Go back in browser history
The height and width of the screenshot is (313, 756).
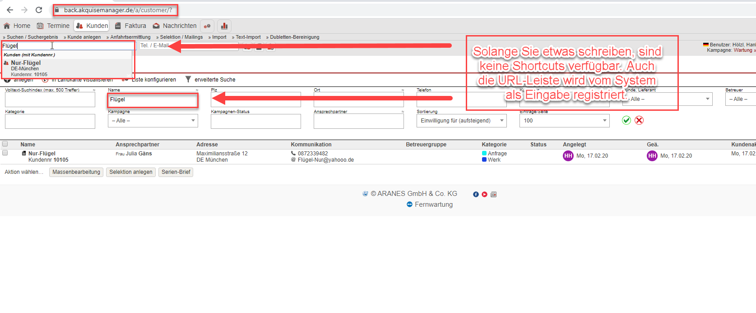[x=10, y=10]
